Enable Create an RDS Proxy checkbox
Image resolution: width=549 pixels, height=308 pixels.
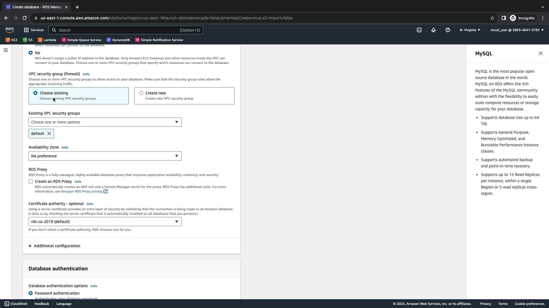[31, 181]
